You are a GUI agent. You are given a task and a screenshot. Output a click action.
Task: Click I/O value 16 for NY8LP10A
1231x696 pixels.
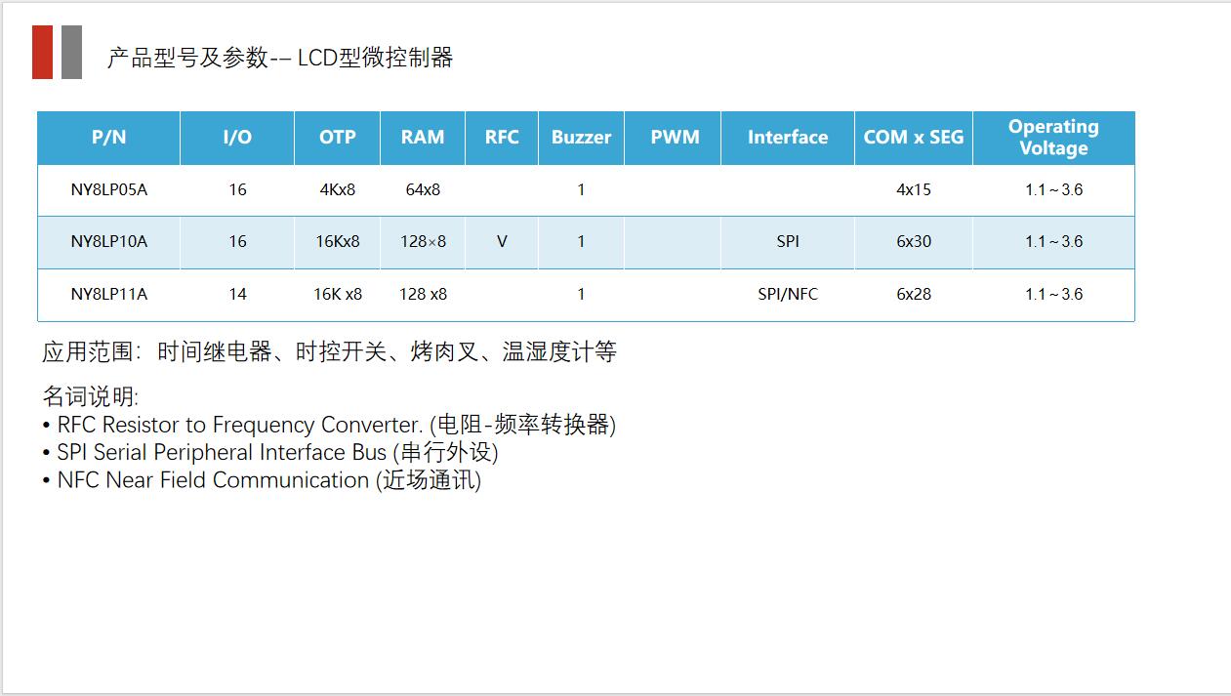coord(237,241)
